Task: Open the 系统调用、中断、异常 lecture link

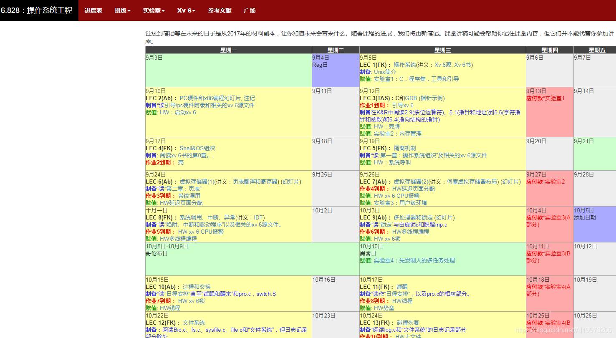Action: coord(207,217)
